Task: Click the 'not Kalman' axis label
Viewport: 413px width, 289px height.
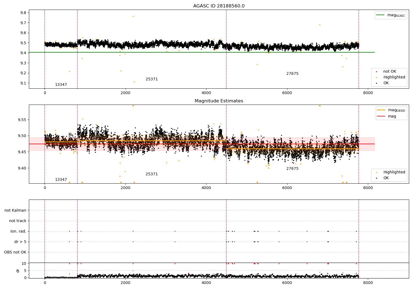Action: (15, 211)
